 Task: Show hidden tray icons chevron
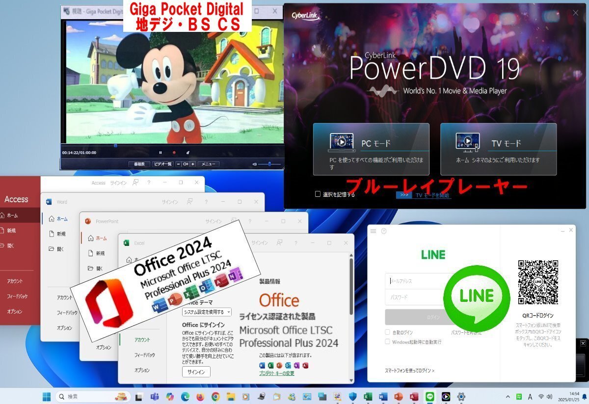click(x=508, y=396)
